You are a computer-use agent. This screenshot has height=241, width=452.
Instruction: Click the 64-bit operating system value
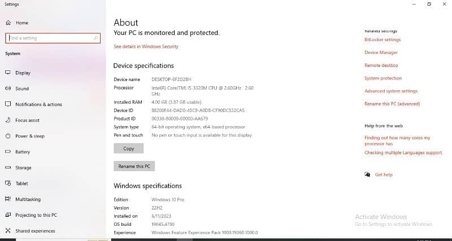[x=198, y=127]
